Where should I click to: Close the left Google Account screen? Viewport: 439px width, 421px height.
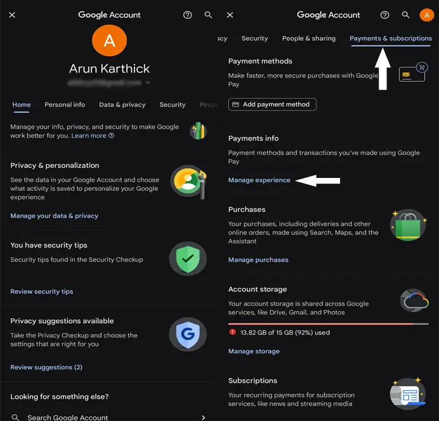pos(12,15)
